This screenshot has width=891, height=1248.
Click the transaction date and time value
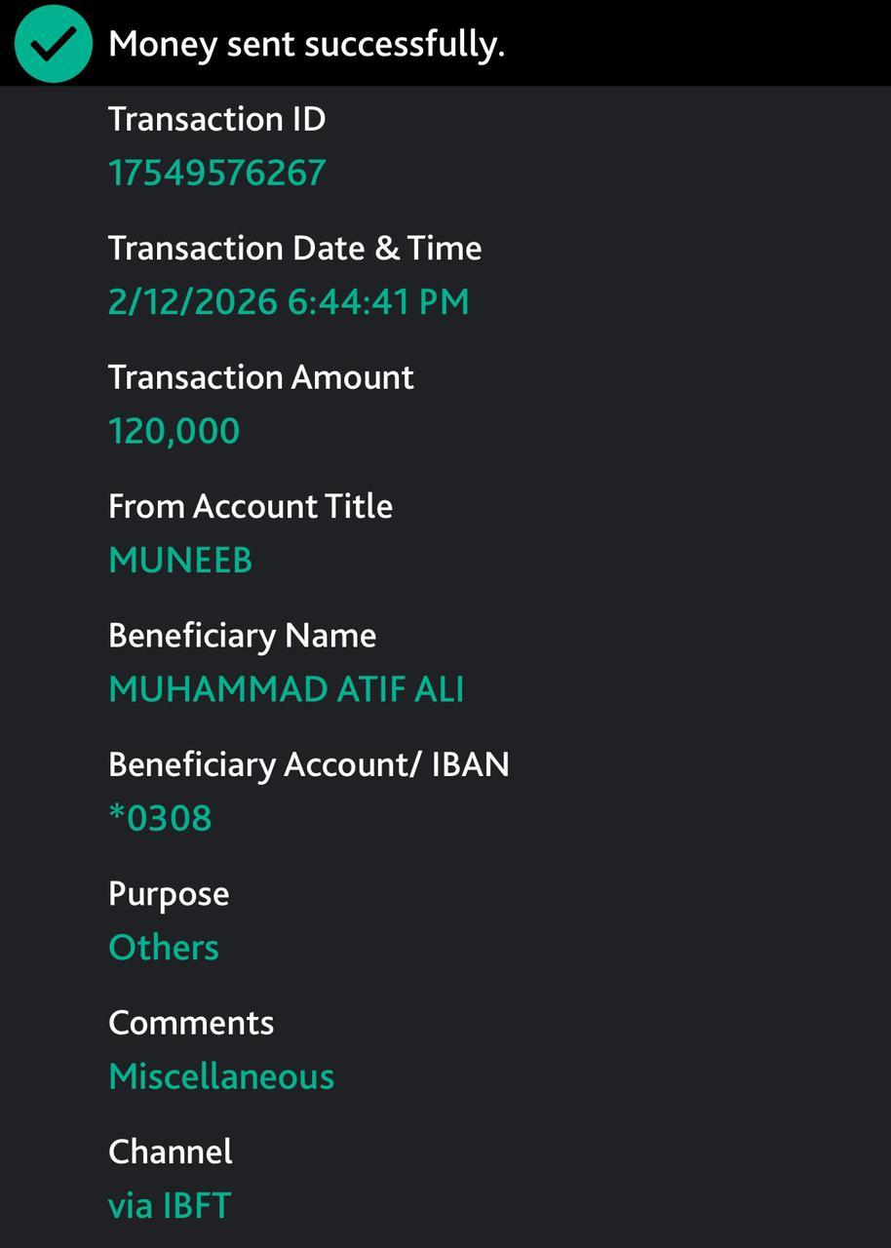[289, 301]
